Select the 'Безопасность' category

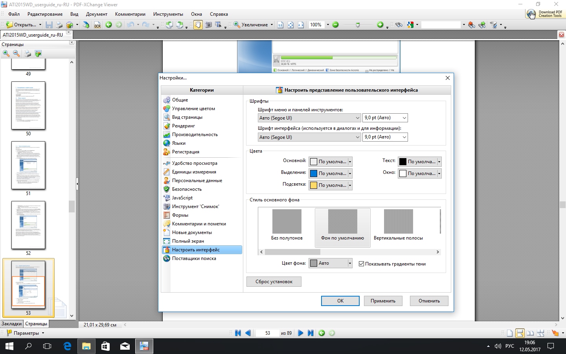202,189
